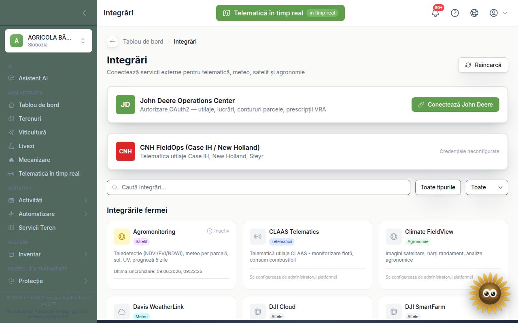Screen dimensions: 518x323
Task: Click the JD John Deere logo
Action: click(x=125, y=105)
